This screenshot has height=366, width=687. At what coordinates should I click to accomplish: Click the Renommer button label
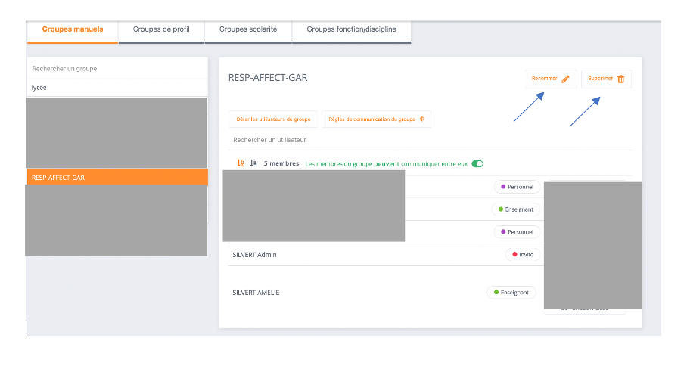tap(544, 79)
